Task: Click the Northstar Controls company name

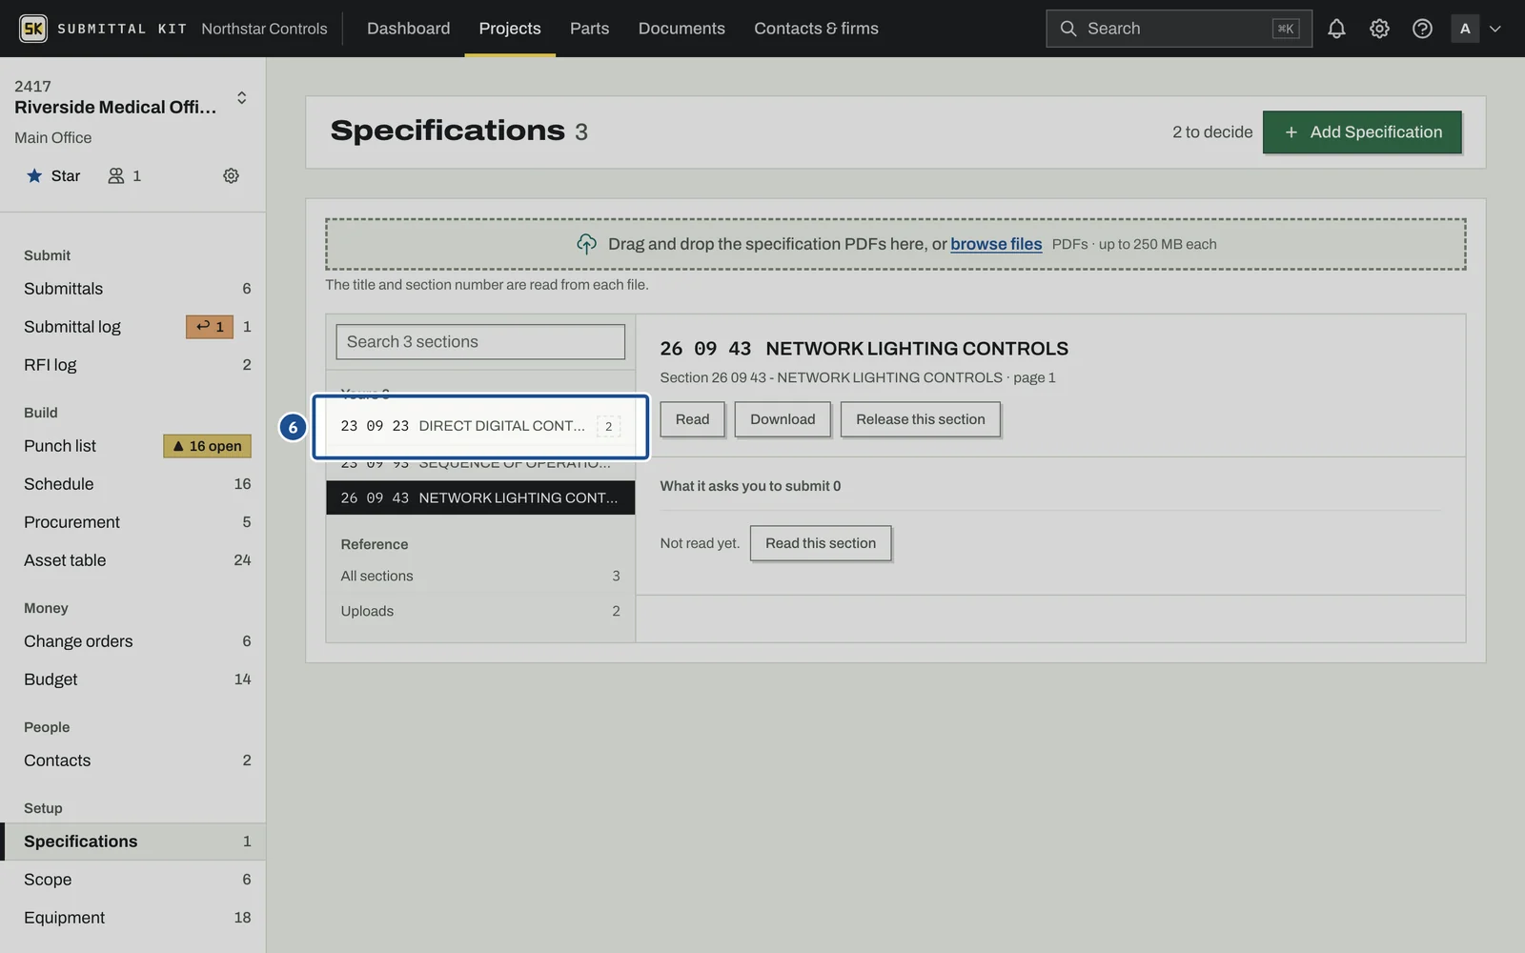Action: [264, 29]
